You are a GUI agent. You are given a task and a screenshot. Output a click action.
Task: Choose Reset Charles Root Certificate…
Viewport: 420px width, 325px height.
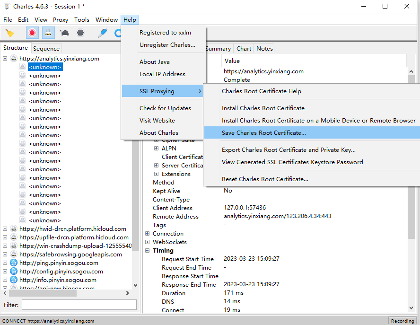point(312,179)
